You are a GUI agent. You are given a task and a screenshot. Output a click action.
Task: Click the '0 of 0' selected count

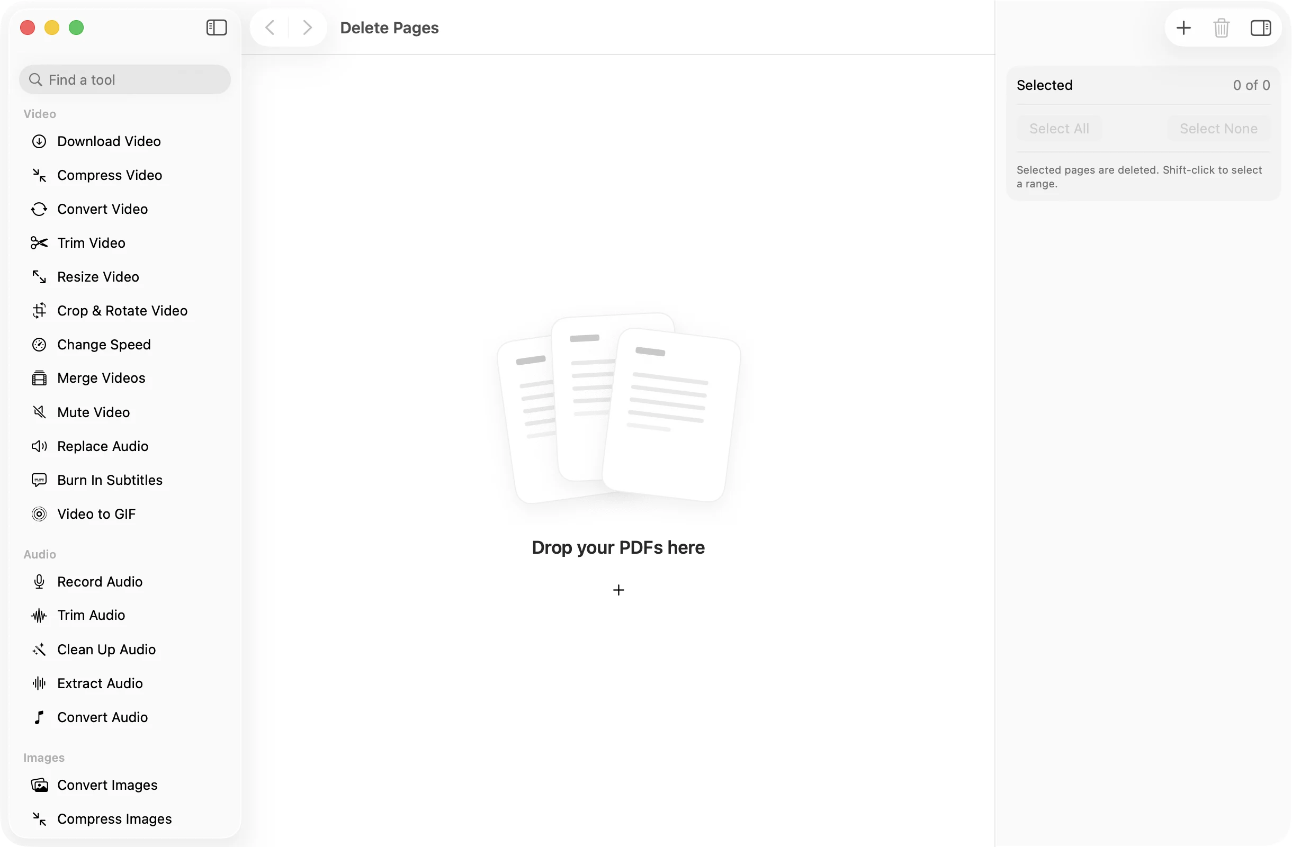[1251, 85]
